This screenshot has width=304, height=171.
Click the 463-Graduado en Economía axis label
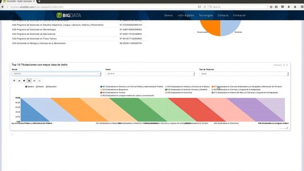pyautogui.click(x=226, y=123)
